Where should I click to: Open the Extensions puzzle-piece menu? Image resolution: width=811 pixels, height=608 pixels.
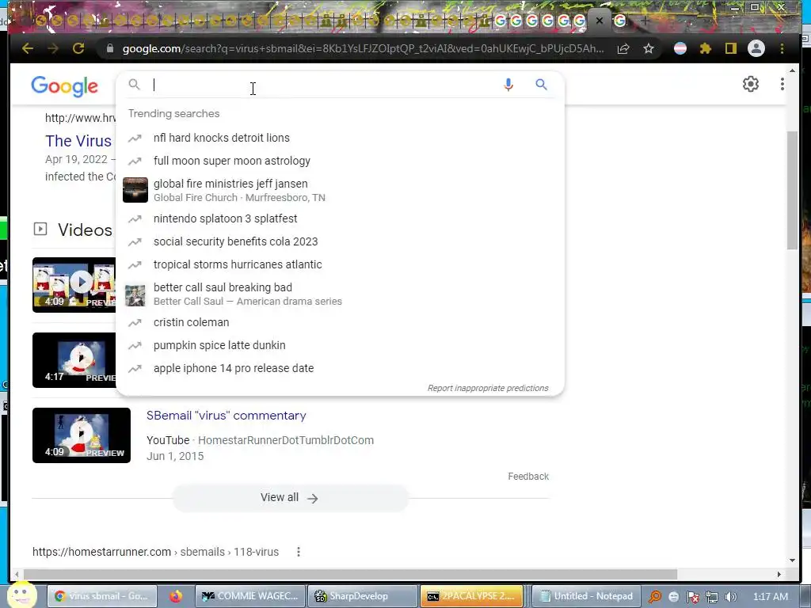[x=705, y=48]
